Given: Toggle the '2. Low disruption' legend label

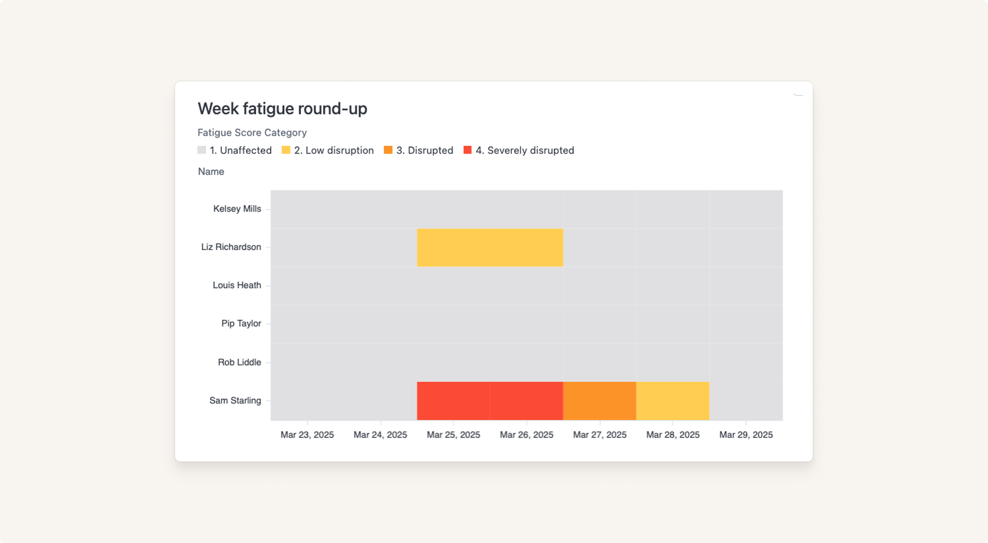Looking at the screenshot, I should click(334, 150).
